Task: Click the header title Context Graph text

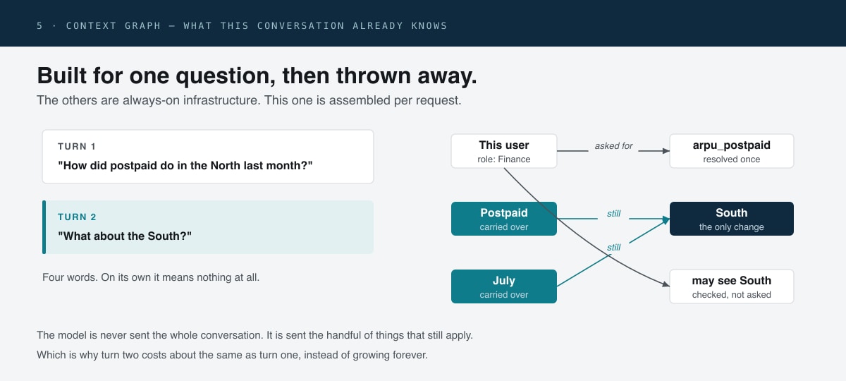Action: click(242, 25)
